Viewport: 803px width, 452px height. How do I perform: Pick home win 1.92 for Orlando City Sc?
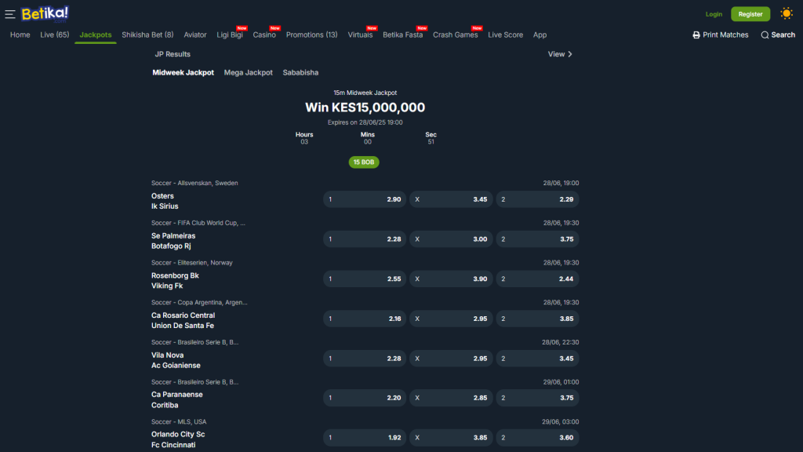[x=365, y=438]
